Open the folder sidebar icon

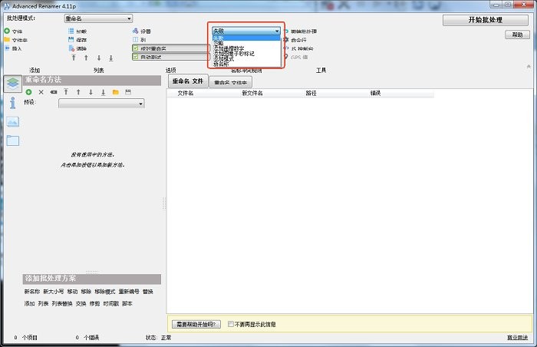pos(13,140)
